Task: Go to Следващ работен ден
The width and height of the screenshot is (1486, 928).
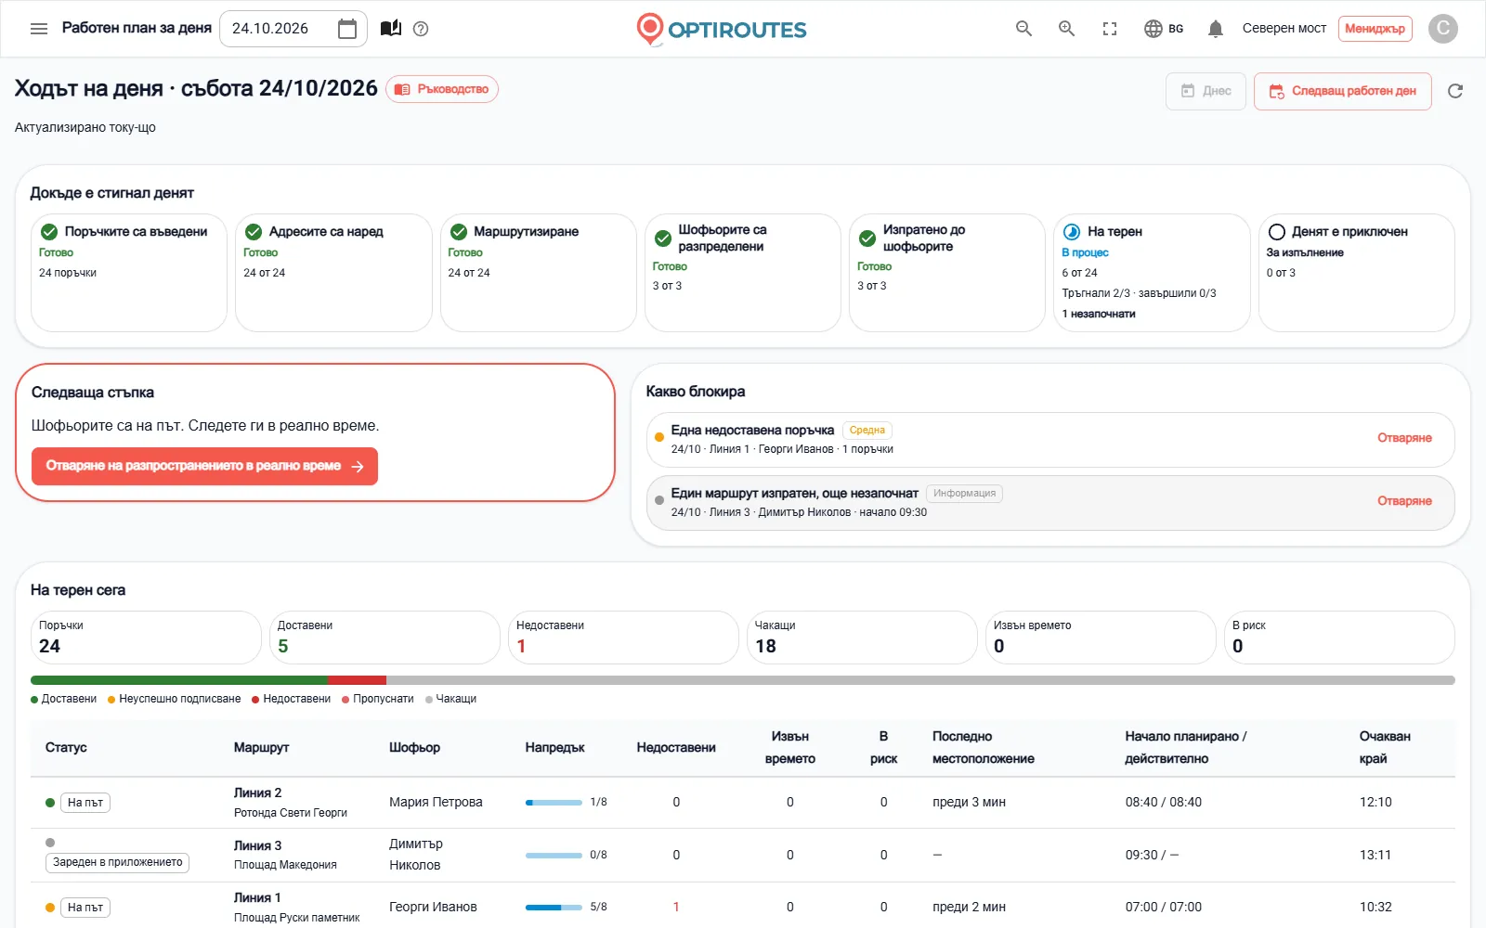Action: point(1342,91)
